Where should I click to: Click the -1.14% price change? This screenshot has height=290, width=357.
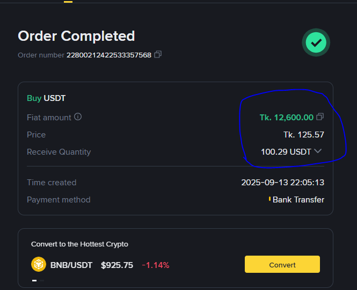156,265
